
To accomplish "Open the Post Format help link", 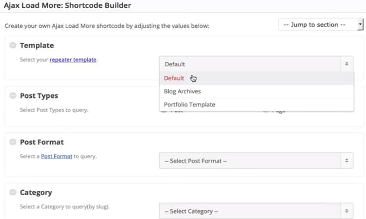I will 57,156.
